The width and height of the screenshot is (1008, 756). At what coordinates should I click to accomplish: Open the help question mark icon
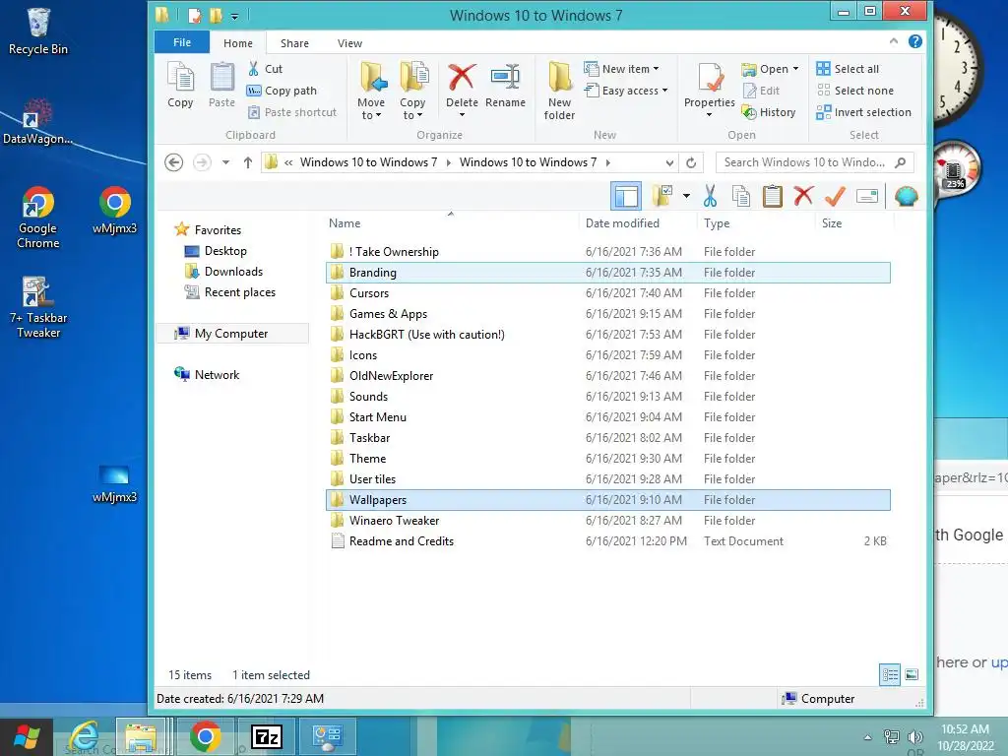tap(914, 41)
